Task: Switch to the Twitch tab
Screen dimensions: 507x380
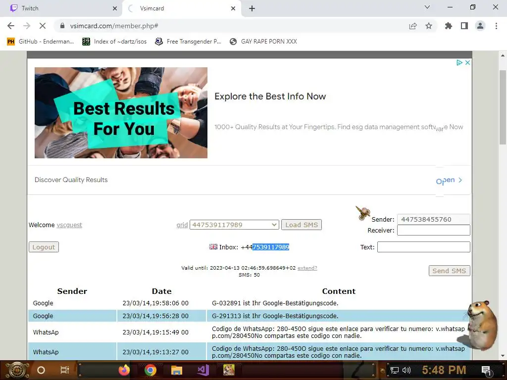Action: point(61,8)
